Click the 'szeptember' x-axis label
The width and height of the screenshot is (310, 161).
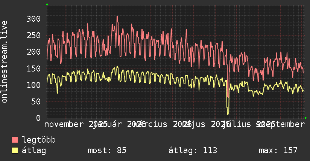pos(281,124)
